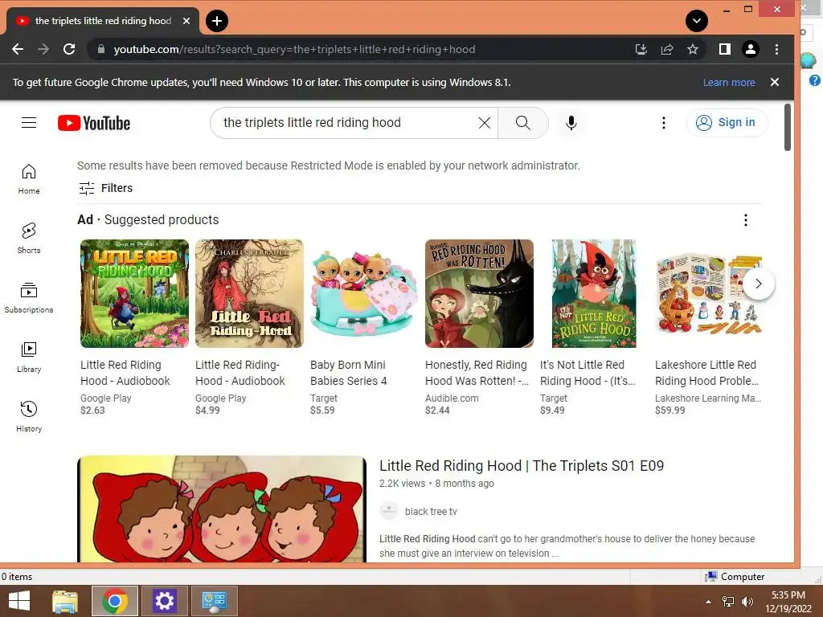The image size is (823, 617).
Task: Go back to the previous page
Action: tap(18, 49)
